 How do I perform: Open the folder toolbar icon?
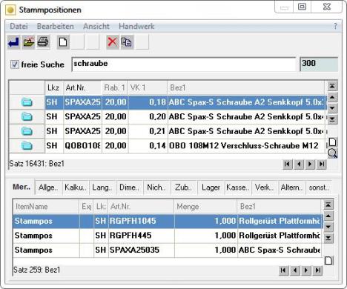[x=28, y=42]
